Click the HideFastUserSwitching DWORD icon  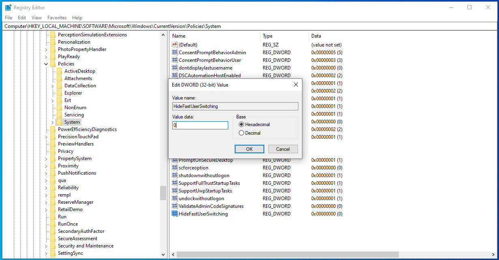coord(175,214)
